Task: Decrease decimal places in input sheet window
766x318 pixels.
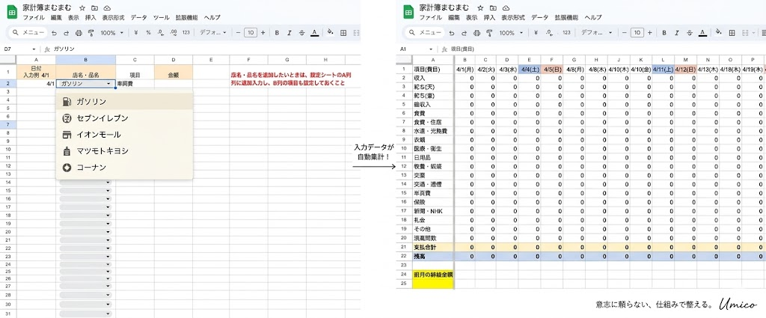Action: [x=161, y=33]
